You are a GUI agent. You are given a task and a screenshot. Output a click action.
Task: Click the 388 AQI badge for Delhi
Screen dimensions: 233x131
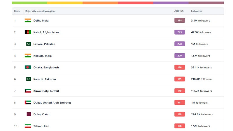click(x=179, y=21)
